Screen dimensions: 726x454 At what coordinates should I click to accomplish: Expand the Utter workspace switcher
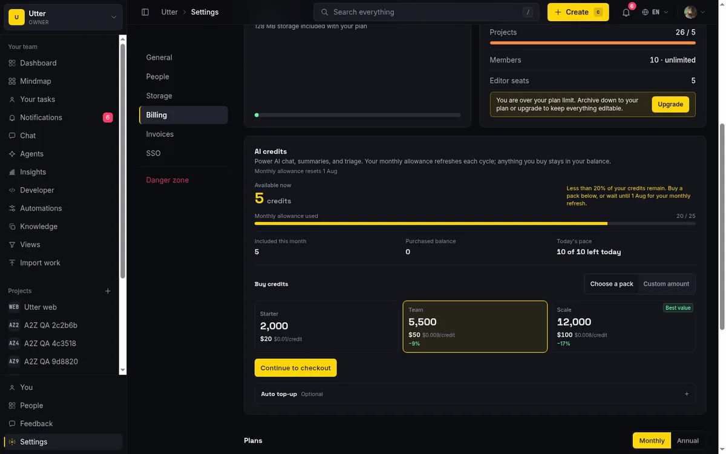click(63, 18)
